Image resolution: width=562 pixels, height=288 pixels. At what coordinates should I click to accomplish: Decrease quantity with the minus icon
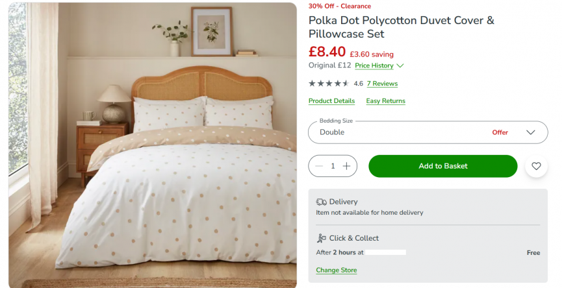(319, 166)
